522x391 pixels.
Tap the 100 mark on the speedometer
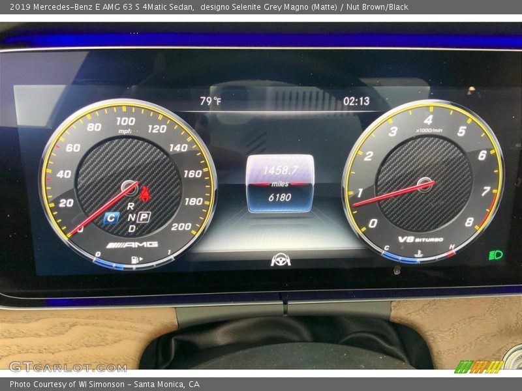click(x=125, y=121)
